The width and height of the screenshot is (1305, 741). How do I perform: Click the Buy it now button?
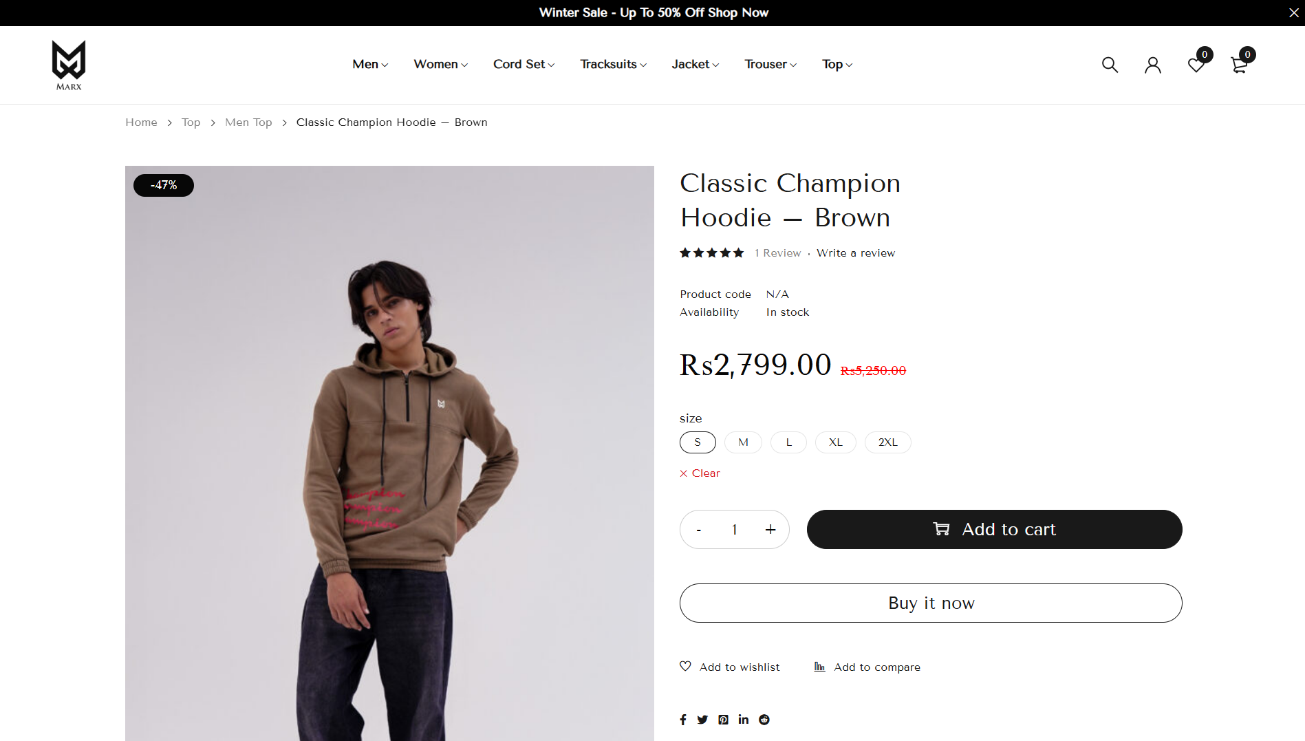point(931,603)
